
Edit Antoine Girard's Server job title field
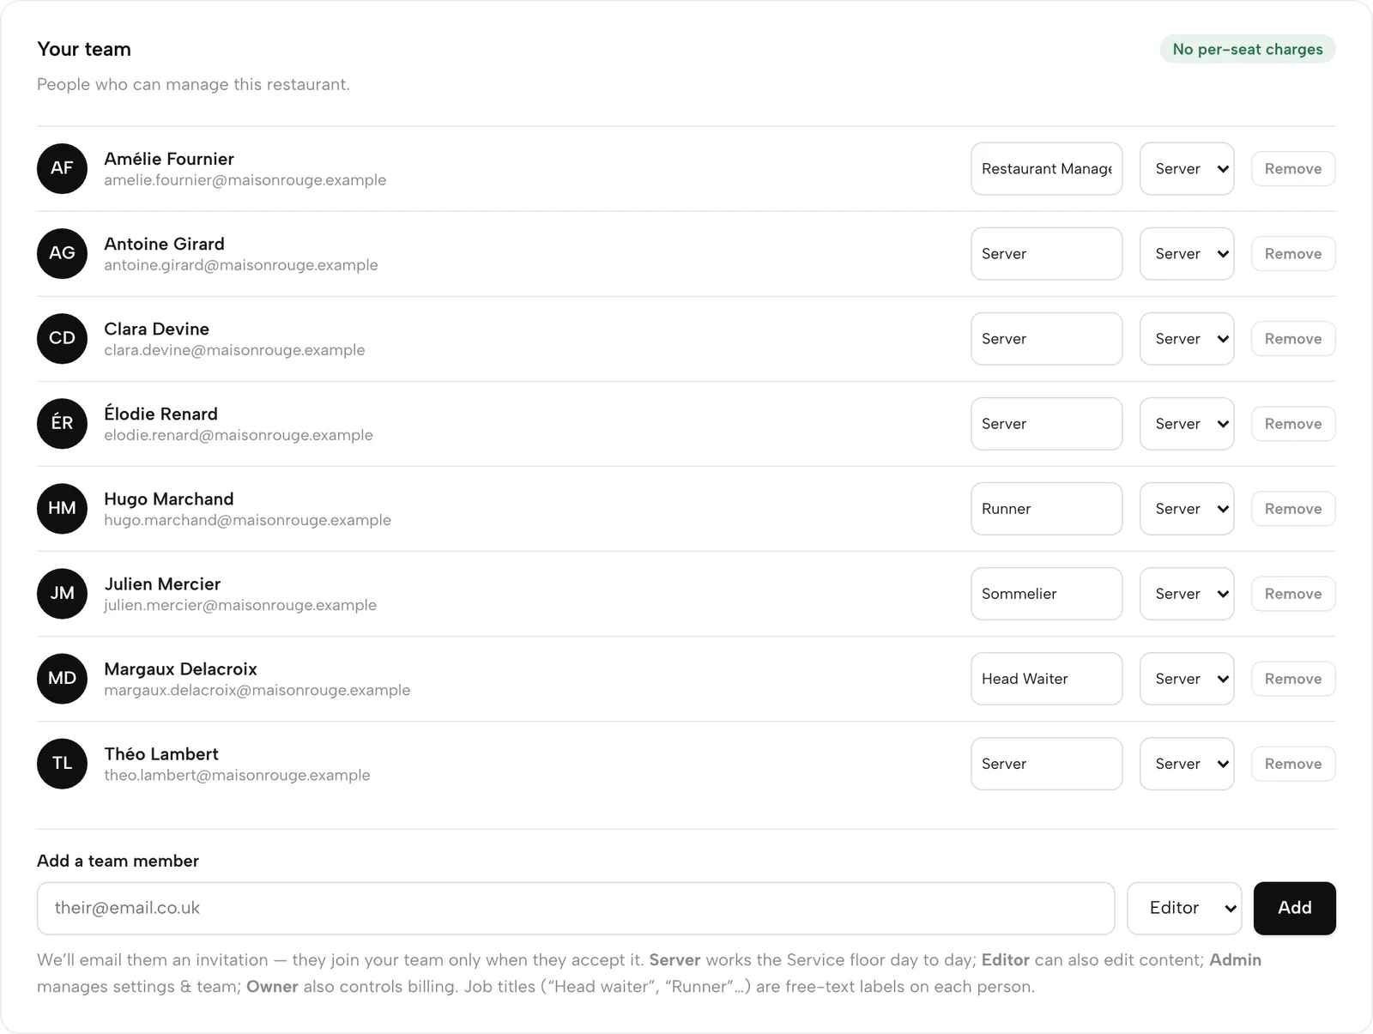pyautogui.click(x=1046, y=253)
